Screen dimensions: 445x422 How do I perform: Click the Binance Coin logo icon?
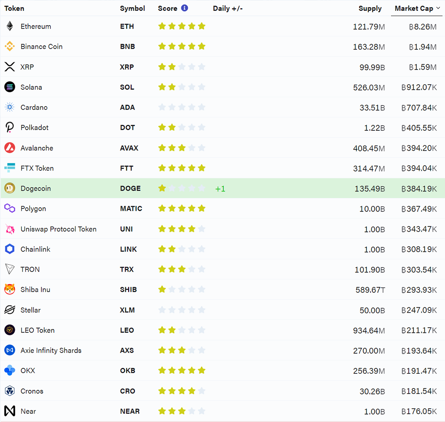(10, 46)
